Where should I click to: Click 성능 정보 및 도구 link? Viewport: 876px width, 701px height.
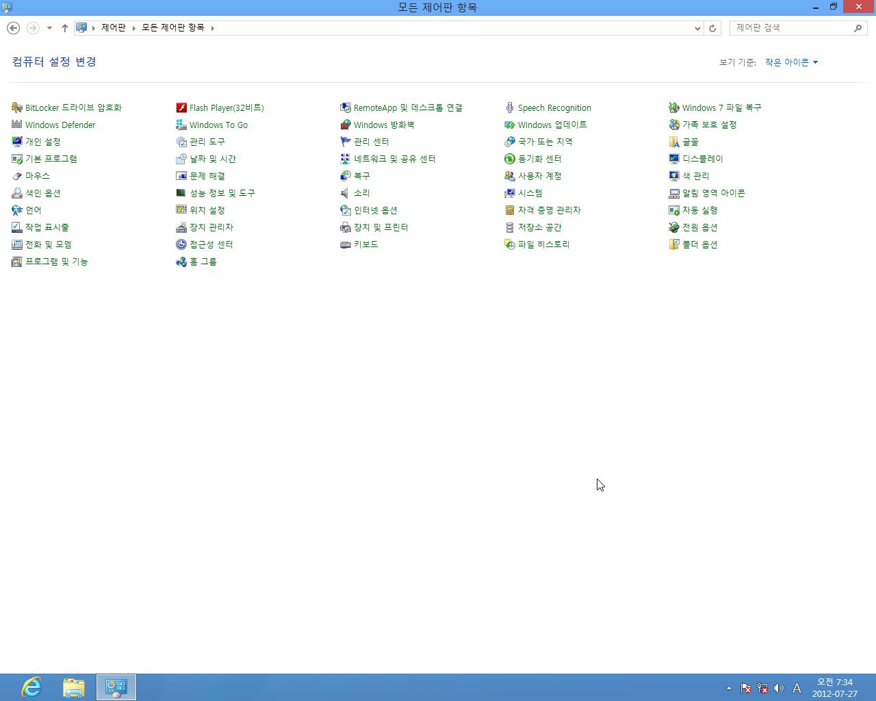(x=222, y=193)
